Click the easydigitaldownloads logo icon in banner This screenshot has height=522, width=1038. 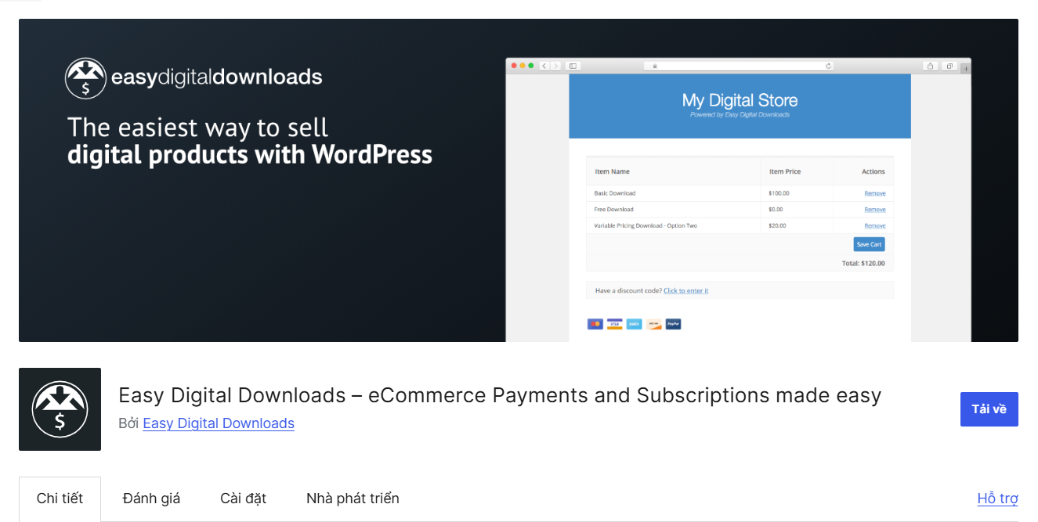point(85,78)
